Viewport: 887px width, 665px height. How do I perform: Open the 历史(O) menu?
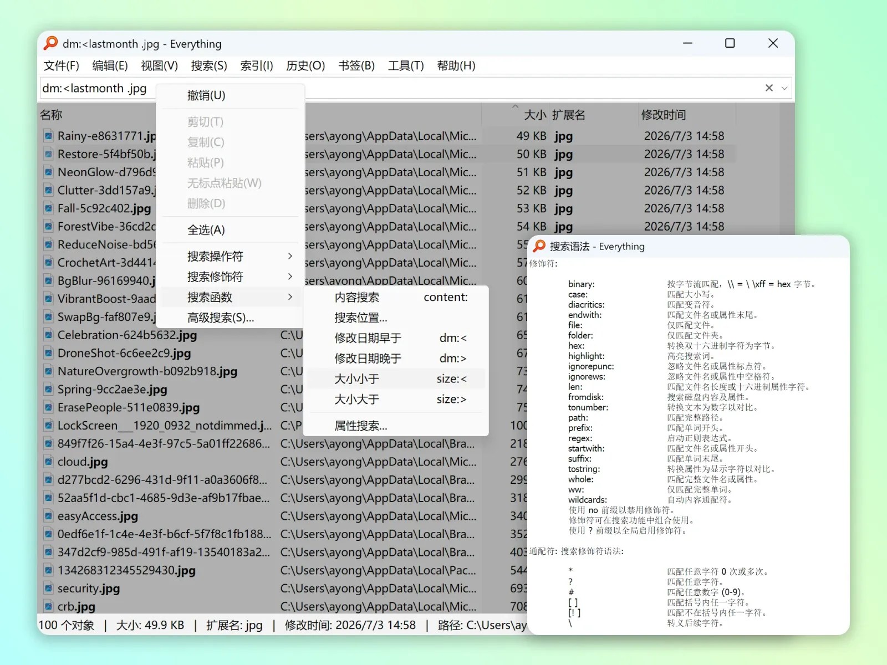(x=305, y=65)
